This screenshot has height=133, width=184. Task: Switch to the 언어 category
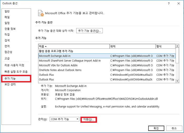click(7, 46)
